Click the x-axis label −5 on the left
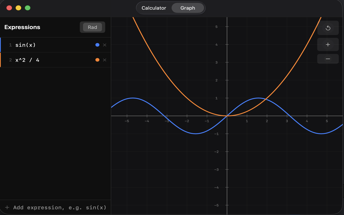The image size is (344, 215). [x=127, y=121]
